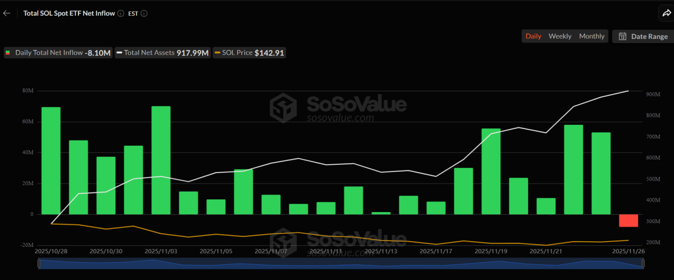Click the share arrow icon
The width and height of the screenshot is (674, 280).
pyautogui.click(x=666, y=14)
